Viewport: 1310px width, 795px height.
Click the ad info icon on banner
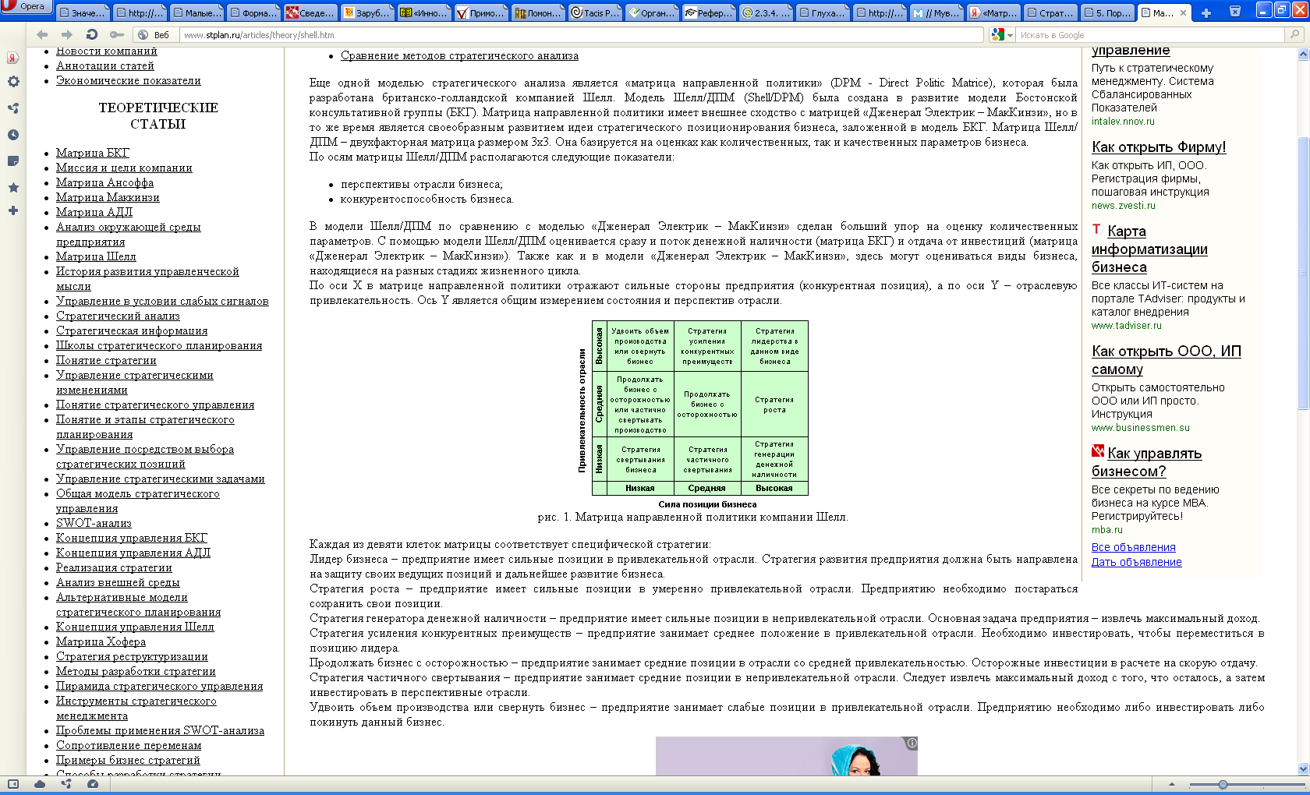point(912,743)
